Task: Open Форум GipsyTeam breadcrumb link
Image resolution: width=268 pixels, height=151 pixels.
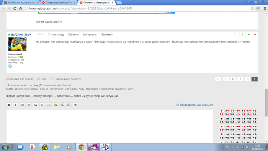Action: click(x=18, y=96)
